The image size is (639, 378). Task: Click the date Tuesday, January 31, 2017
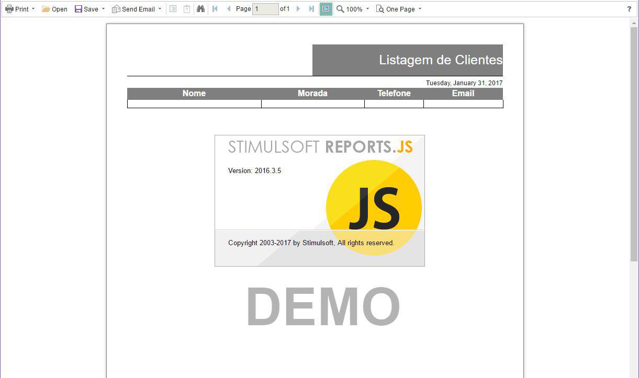pos(464,83)
